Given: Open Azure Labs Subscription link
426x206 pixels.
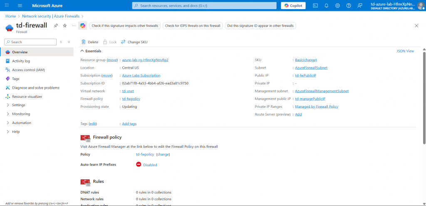Looking at the screenshot, I should point(141,76).
